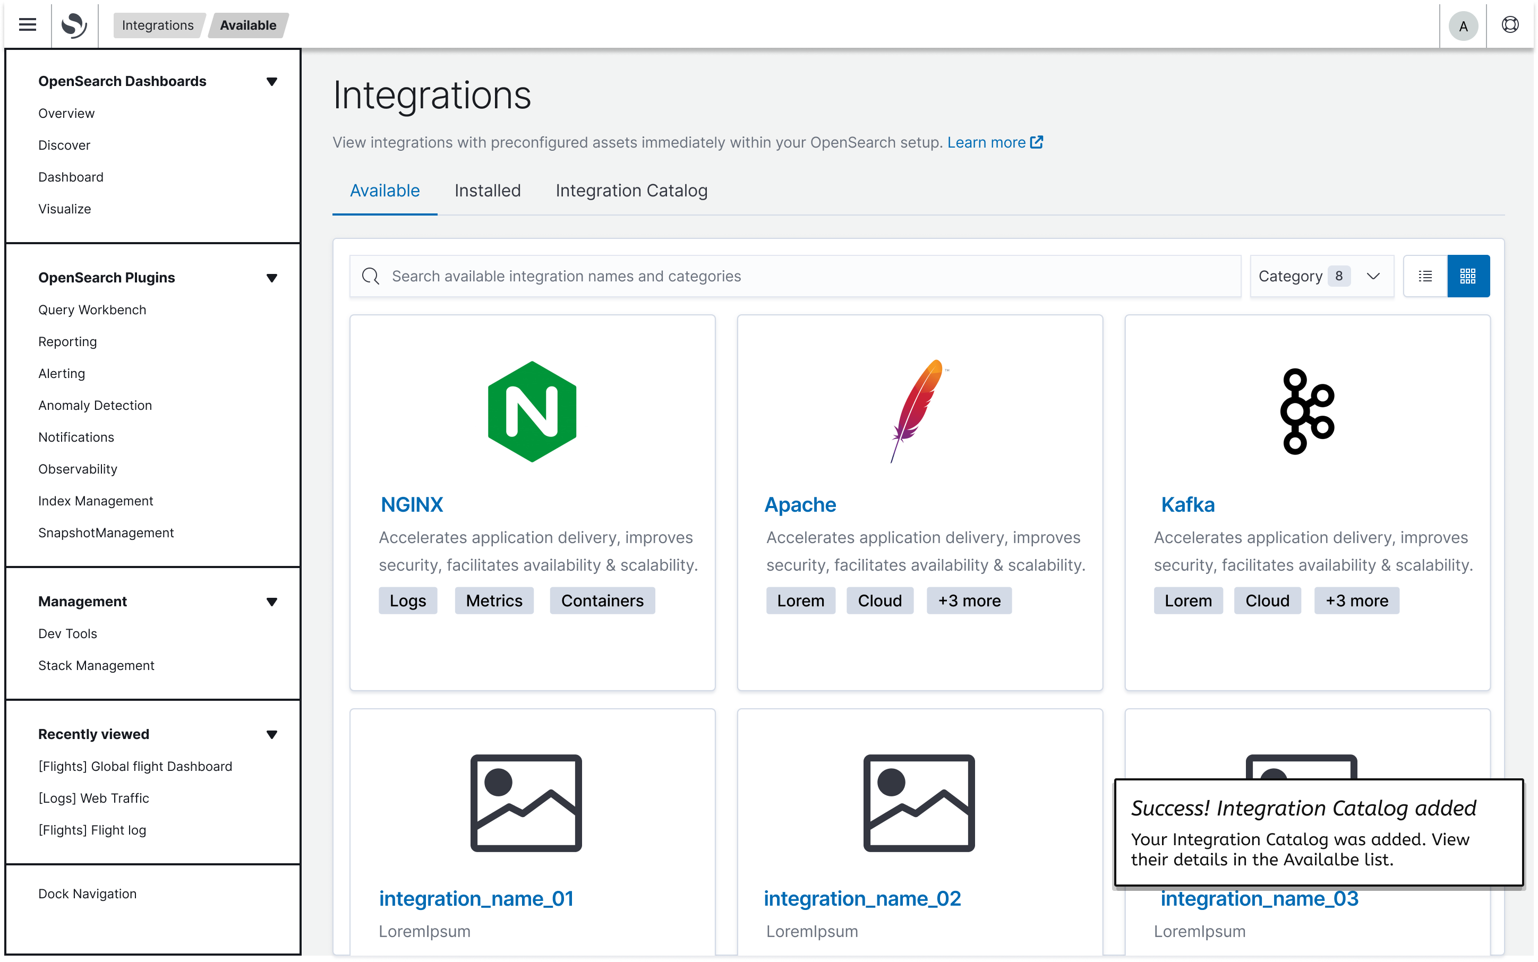Collapse the OpenSearch Plugins section
Viewport: 1538px width, 962px height.
point(272,278)
